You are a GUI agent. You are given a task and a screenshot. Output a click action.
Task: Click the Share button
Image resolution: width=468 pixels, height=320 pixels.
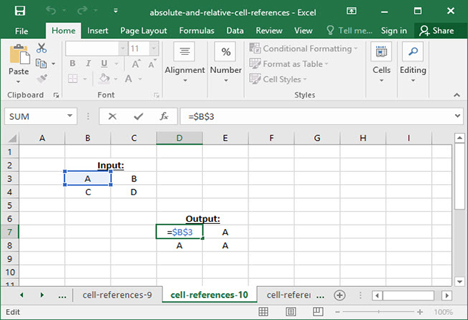(437, 30)
